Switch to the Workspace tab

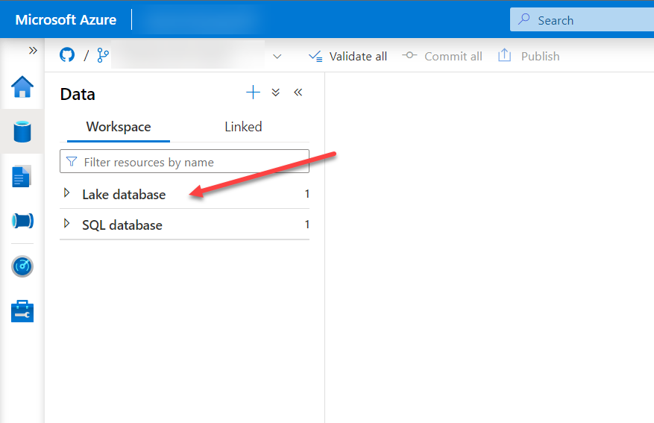coord(119,127)
